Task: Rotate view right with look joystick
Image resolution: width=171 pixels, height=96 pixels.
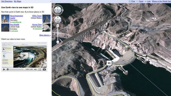Action: (60, 10)
